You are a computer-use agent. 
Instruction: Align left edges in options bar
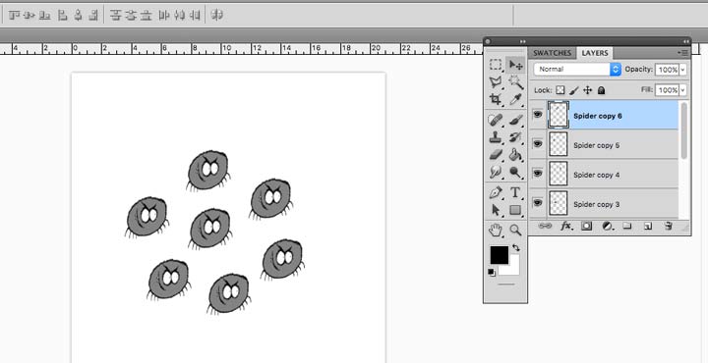[63, 16]
